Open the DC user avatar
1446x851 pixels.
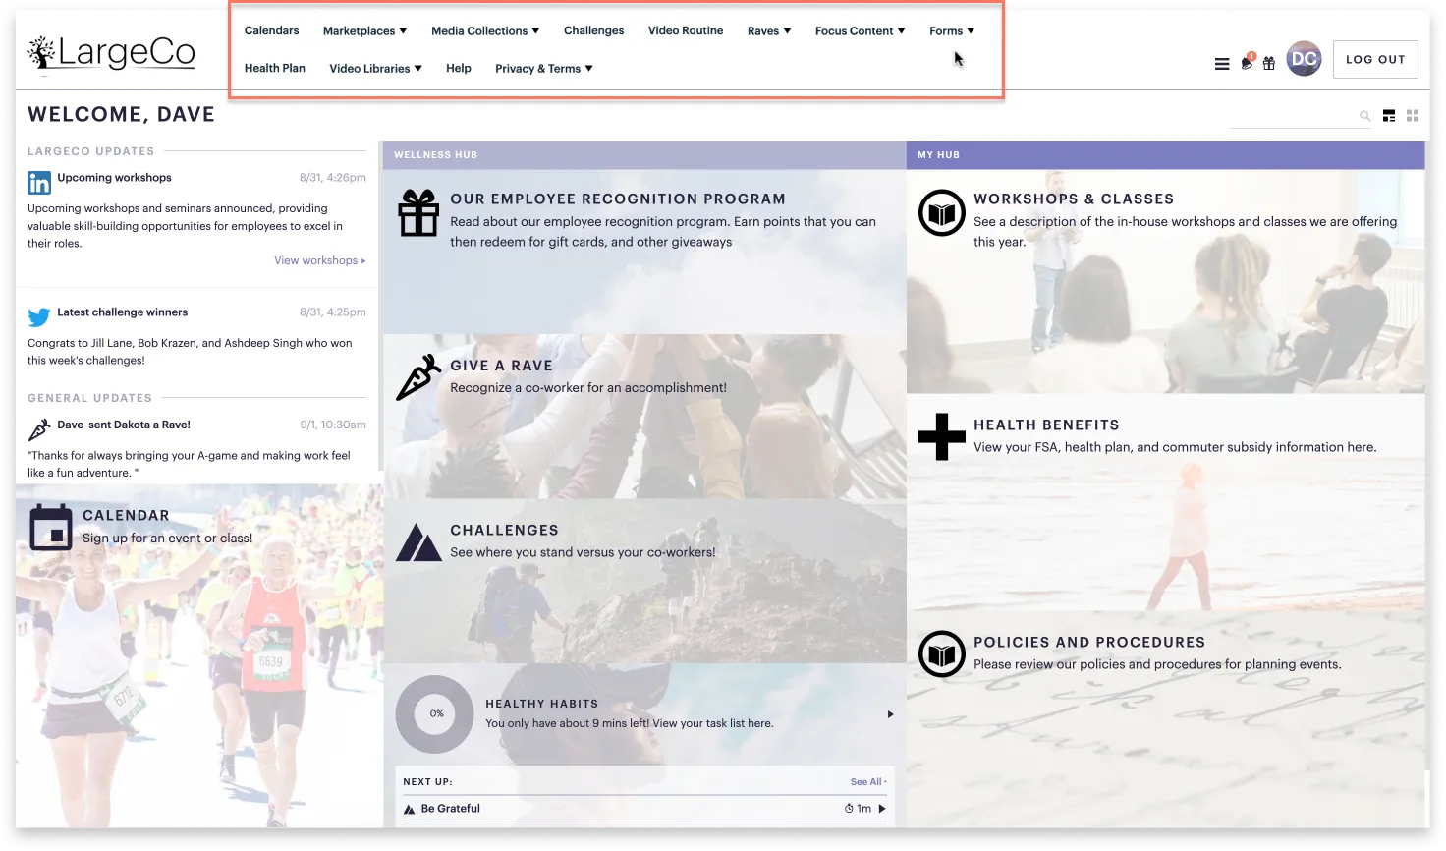pyautogui.click(x=1305, y=59)
